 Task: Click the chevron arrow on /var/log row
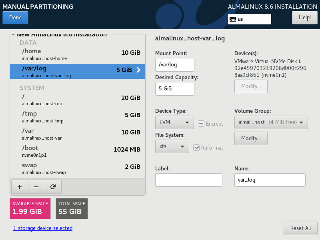tap(138, 70)
